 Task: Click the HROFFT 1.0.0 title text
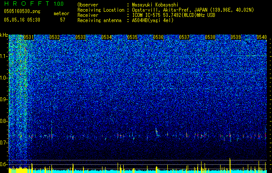[34, 3]
